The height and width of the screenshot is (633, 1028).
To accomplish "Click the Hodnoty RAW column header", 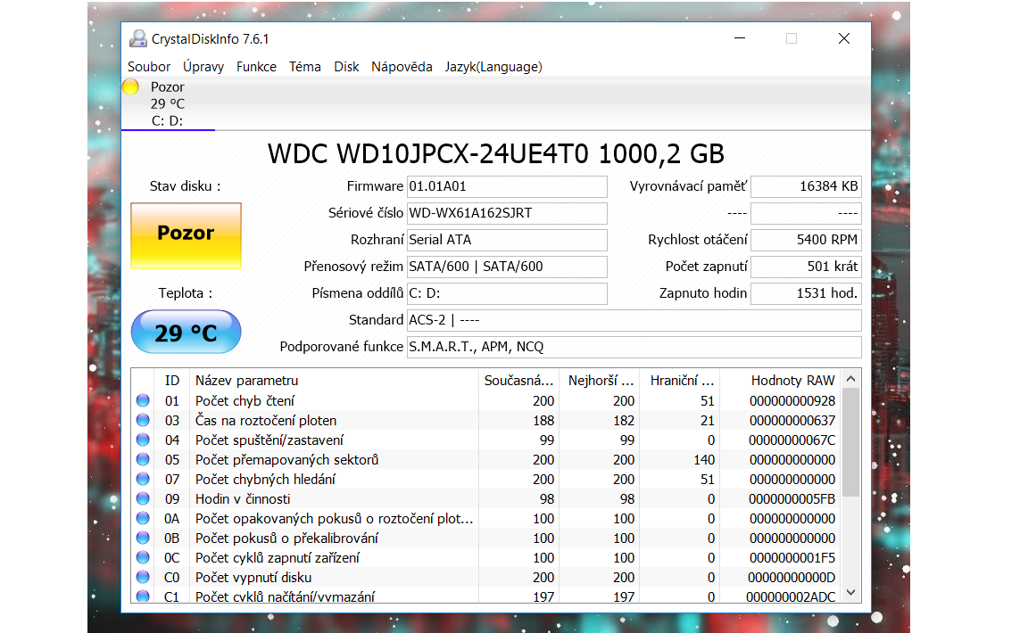I will tap(792, 381).
